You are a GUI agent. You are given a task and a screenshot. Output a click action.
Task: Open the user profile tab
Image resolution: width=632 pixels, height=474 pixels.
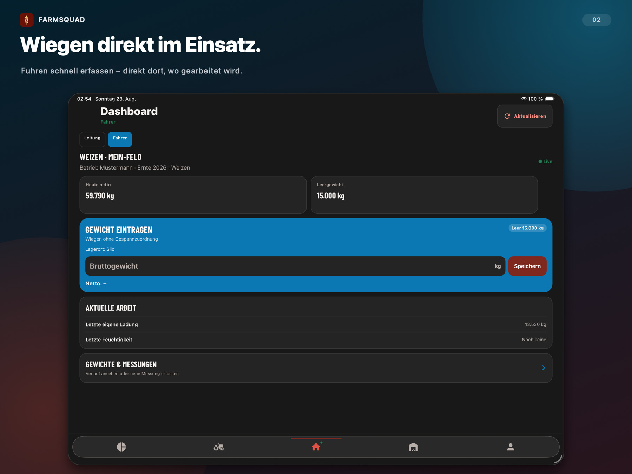coord(511,447)
